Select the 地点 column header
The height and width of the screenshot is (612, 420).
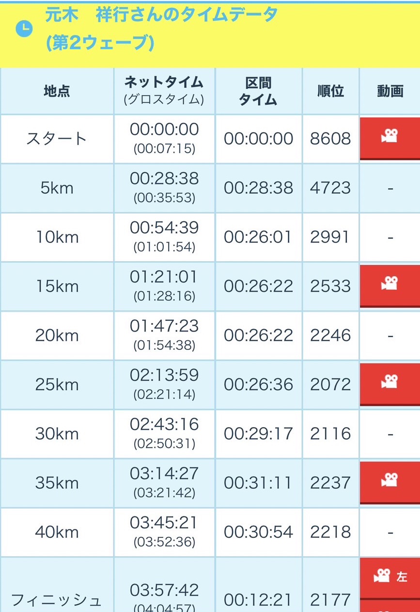[x=57, y=91]
